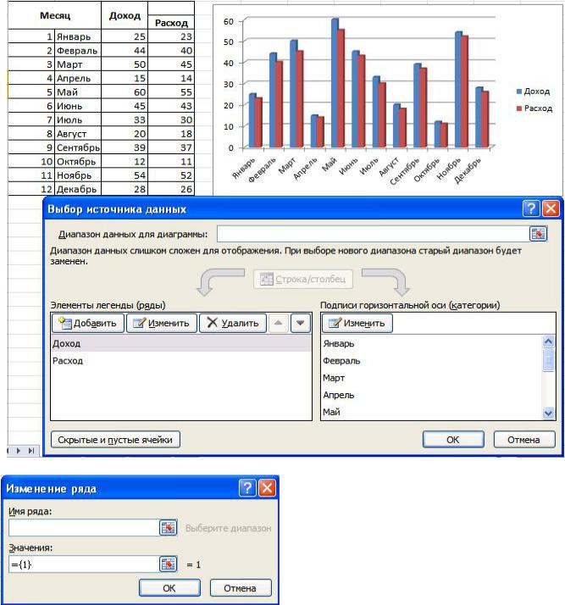Click the category list scrollbar thumb
The height and width of the screenshot is (605, 565).
548,360
